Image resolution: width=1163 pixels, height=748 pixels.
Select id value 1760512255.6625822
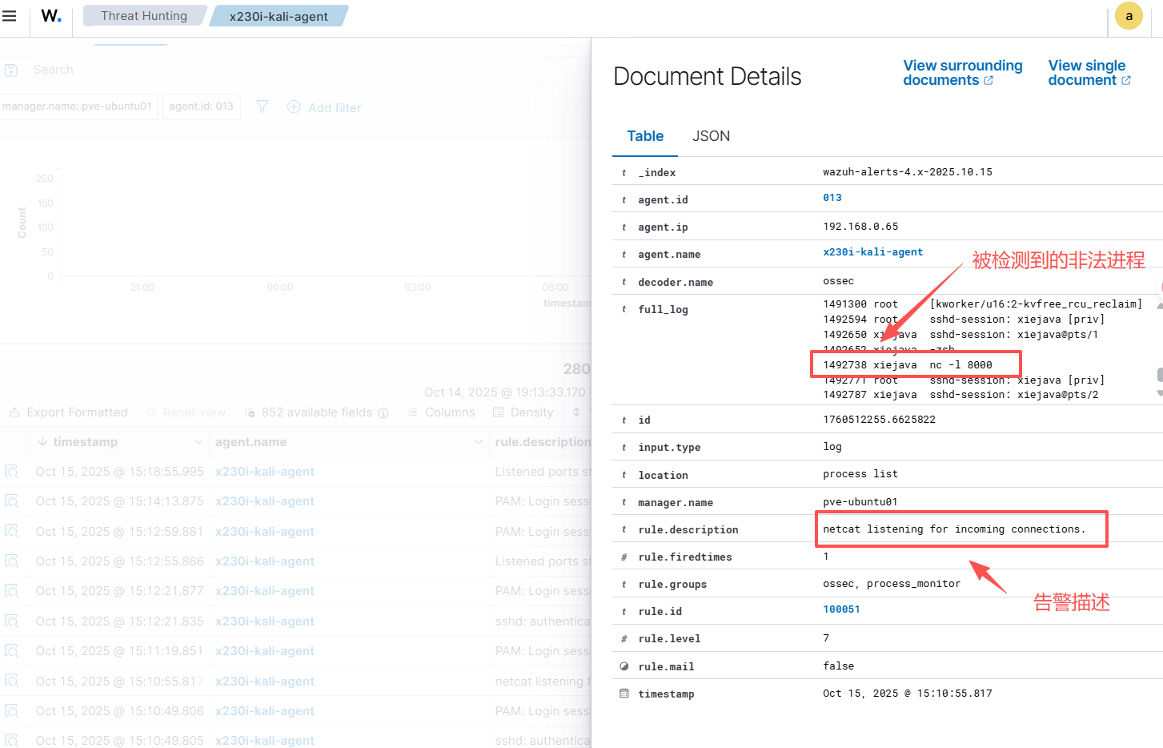(x=879, y=420)
